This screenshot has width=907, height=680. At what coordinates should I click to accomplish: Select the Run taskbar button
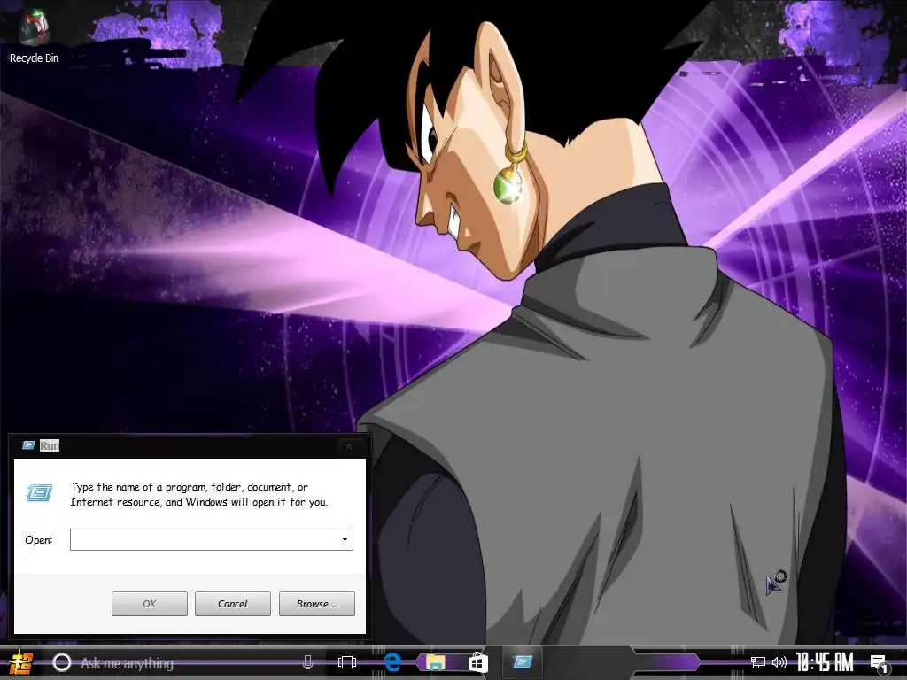pyautogui.click(x=523, y=661)
